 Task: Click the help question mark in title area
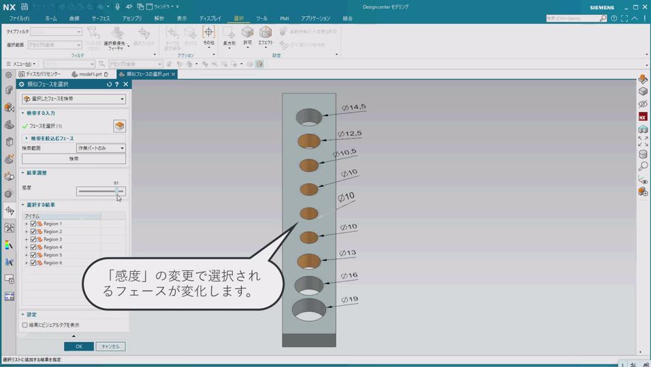(614, 18)
